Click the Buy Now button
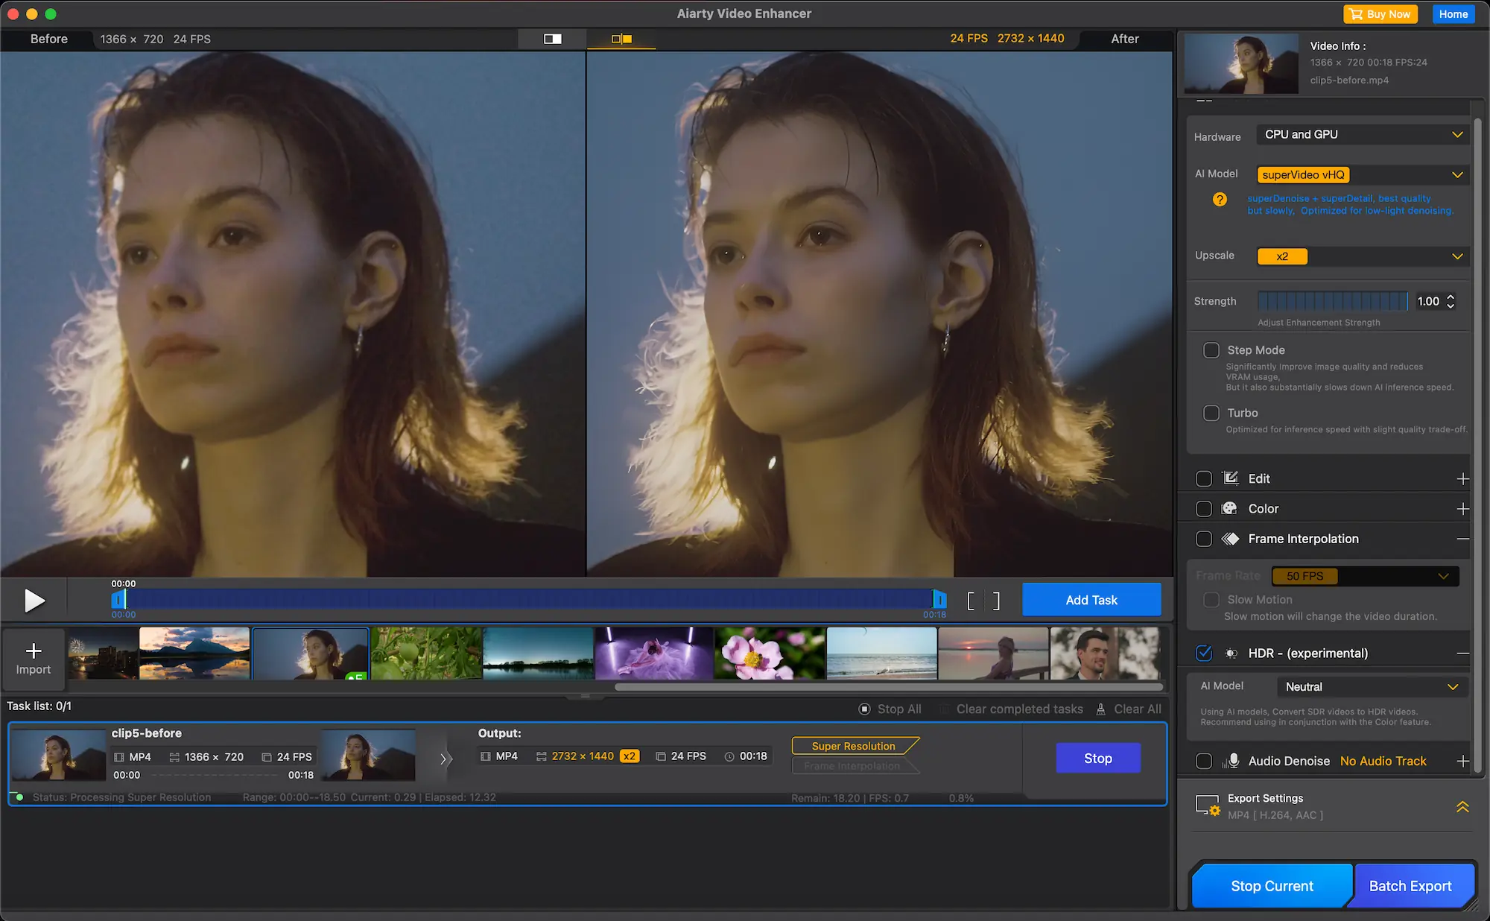Image resolution: width=1490 pixels, height=921 pixels. (1380, 14)
